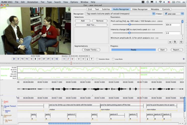Go to previous annotation arrow
Image resolution: width=187 pixels, height=125 pixels.
click(79, 59)
